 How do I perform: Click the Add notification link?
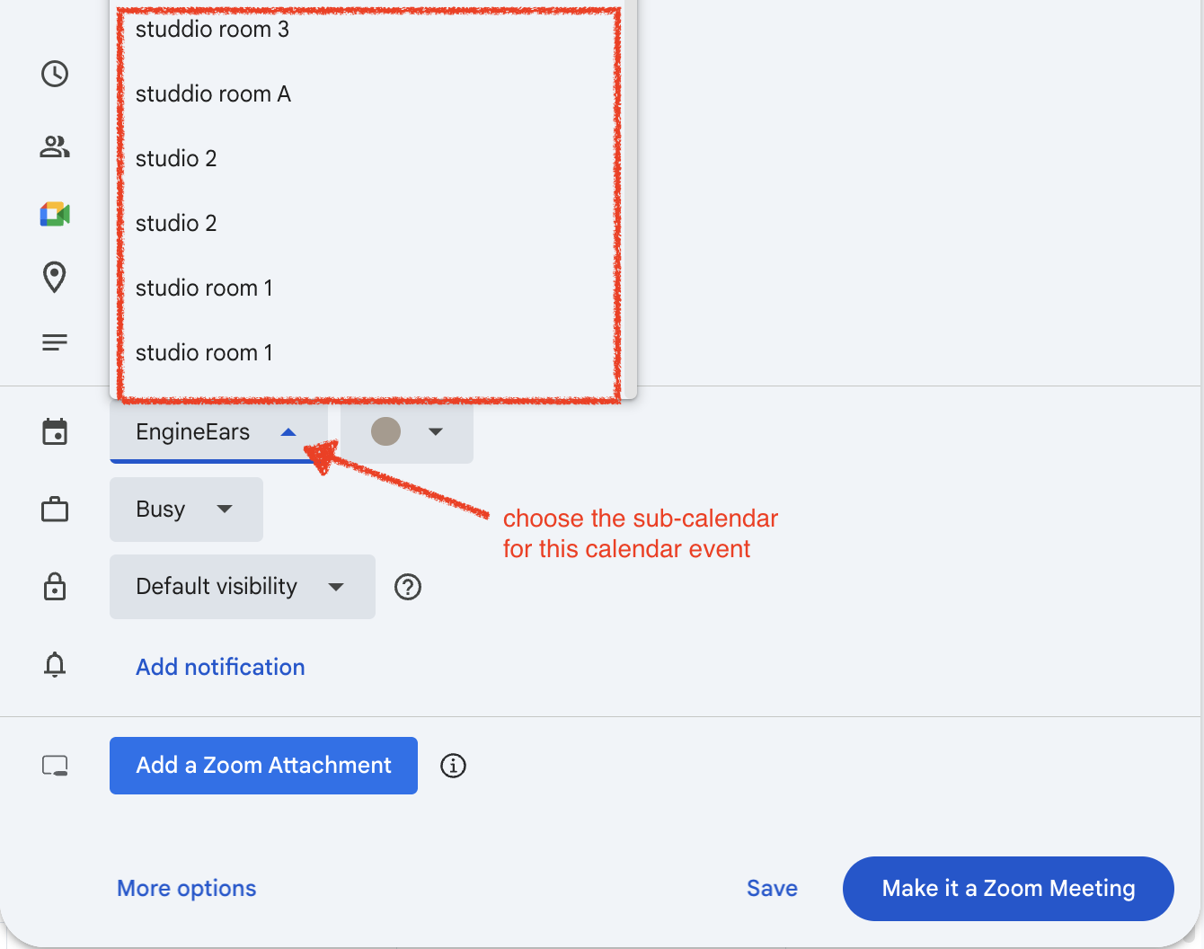(x=220, y=667)
